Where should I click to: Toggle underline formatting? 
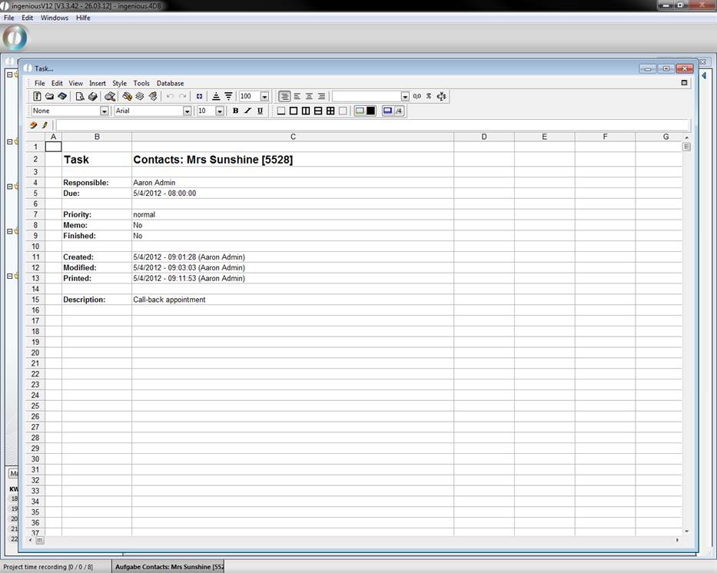pos(260,111)
